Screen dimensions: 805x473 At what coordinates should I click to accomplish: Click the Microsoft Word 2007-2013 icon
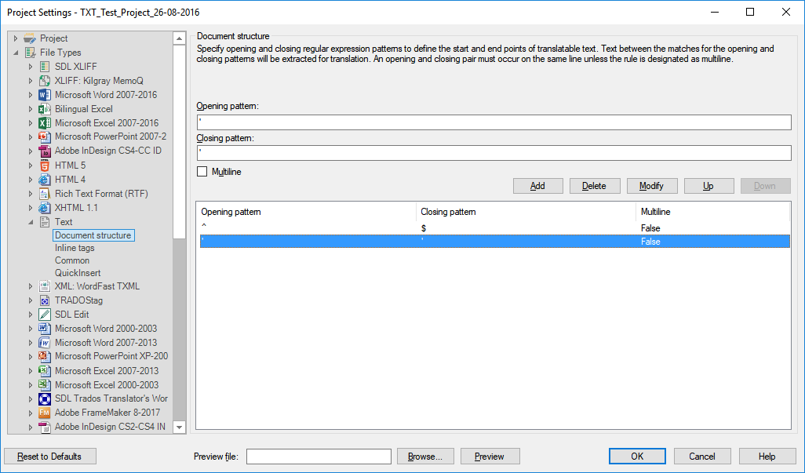tap(45, 343)
